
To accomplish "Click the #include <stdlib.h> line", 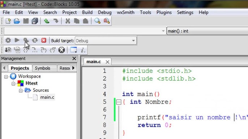I will click(x=159, y=79).
